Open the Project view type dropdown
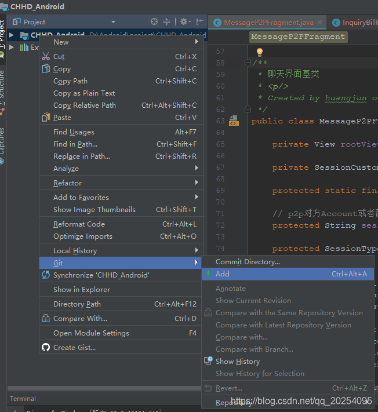 [x=113, y=22]
